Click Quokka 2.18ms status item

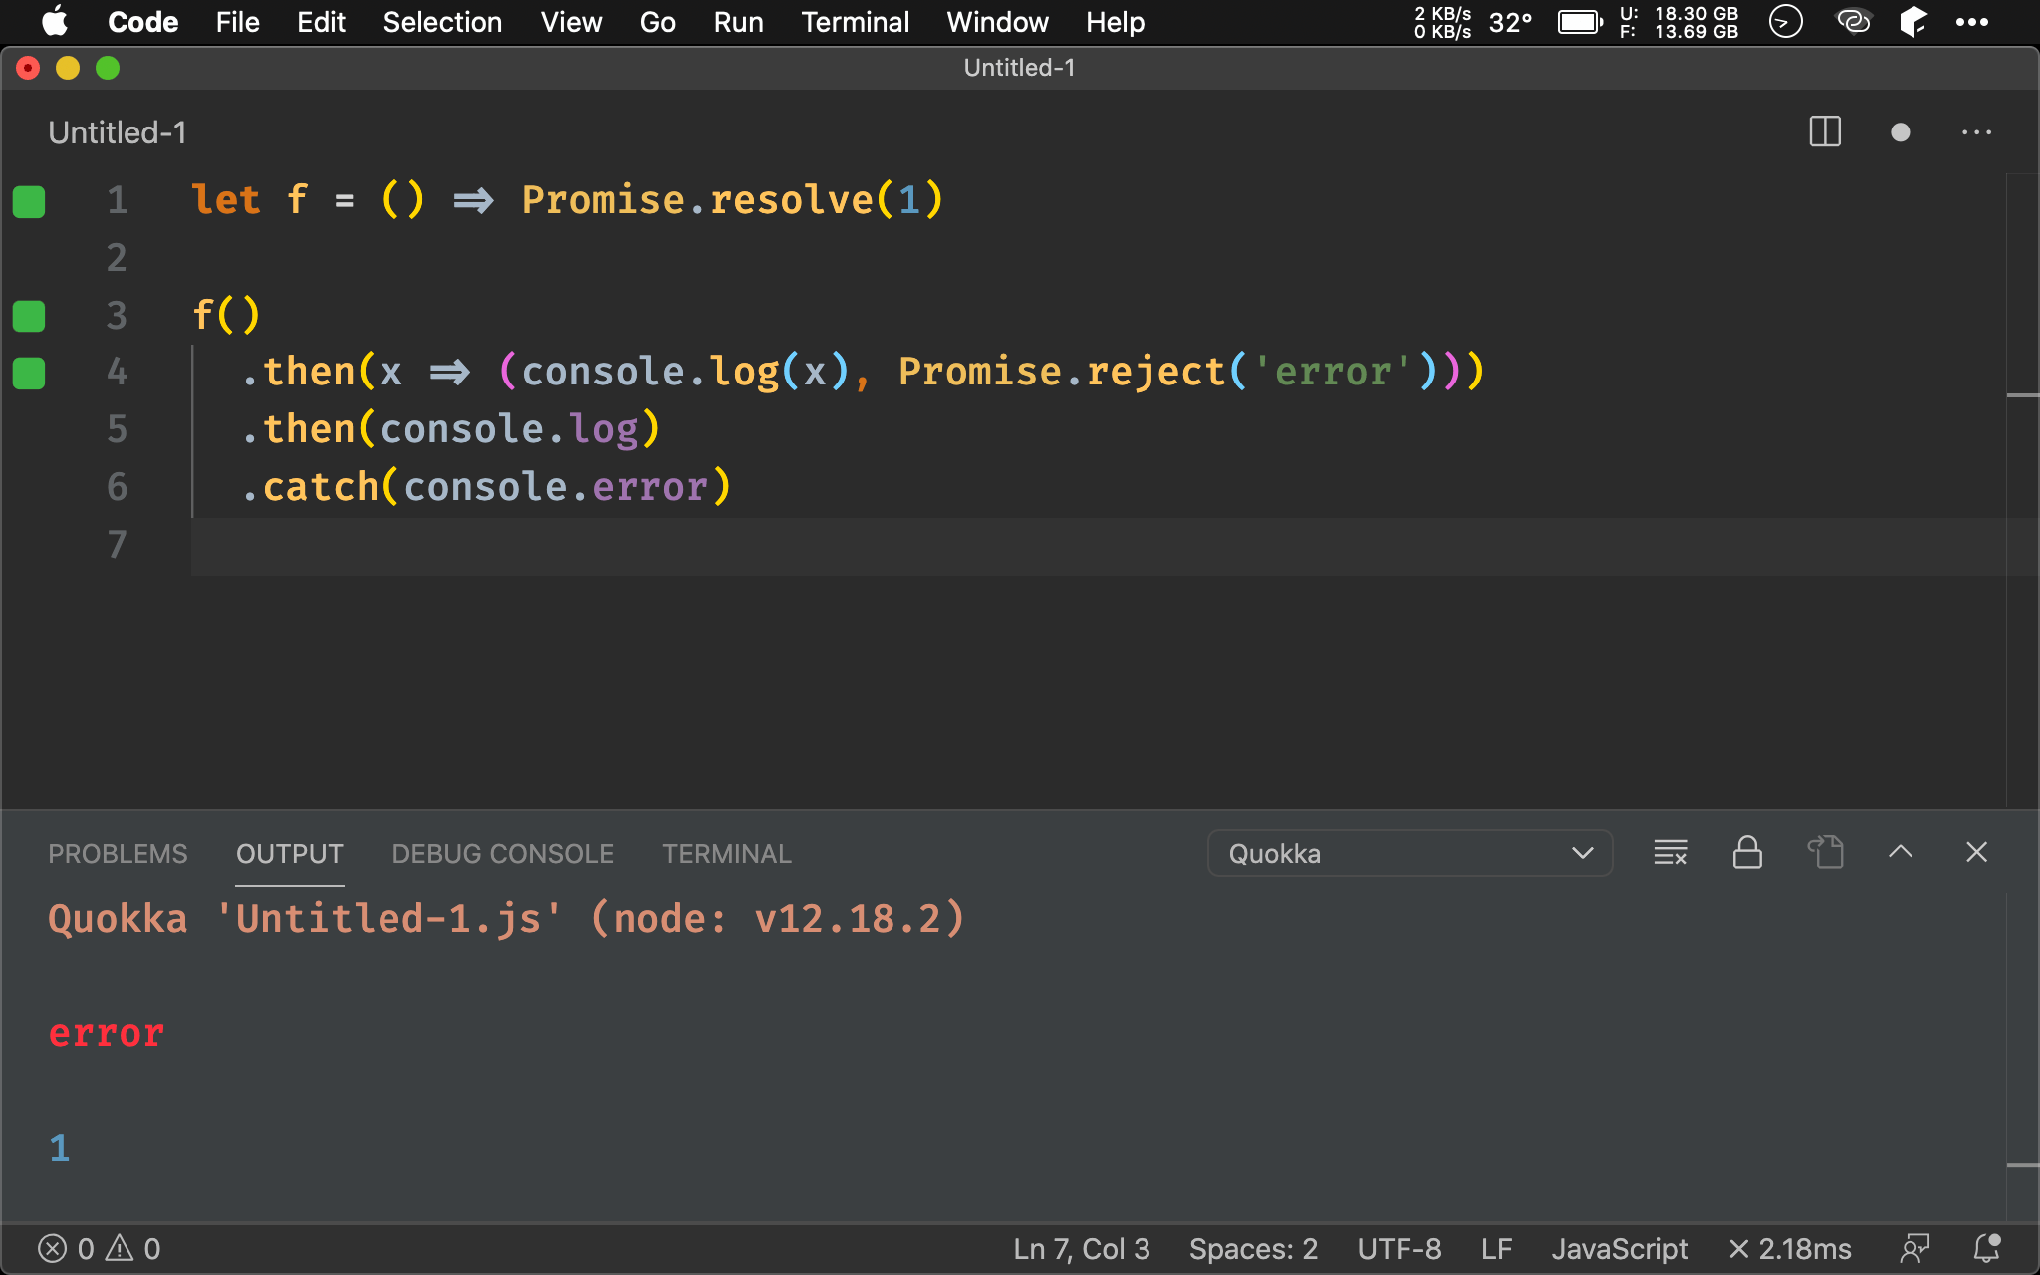click(x=1790, y=1249)
